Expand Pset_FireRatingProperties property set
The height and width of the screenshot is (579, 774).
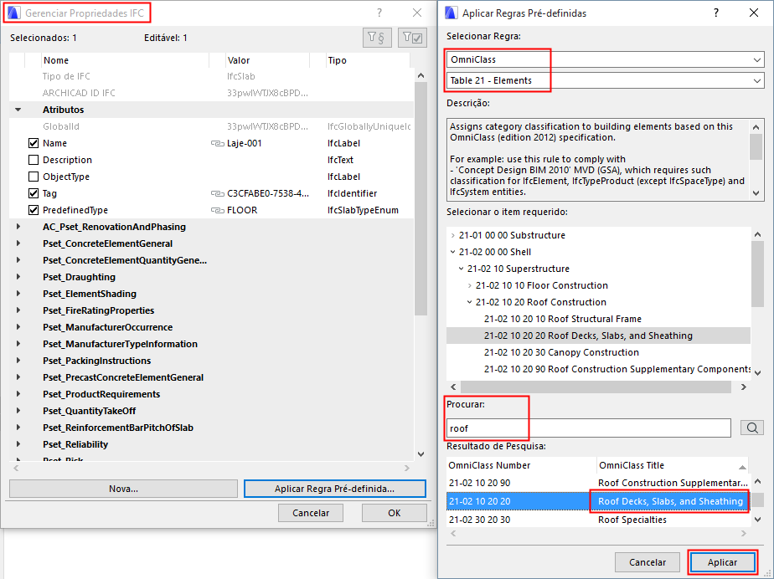point(18,310)
